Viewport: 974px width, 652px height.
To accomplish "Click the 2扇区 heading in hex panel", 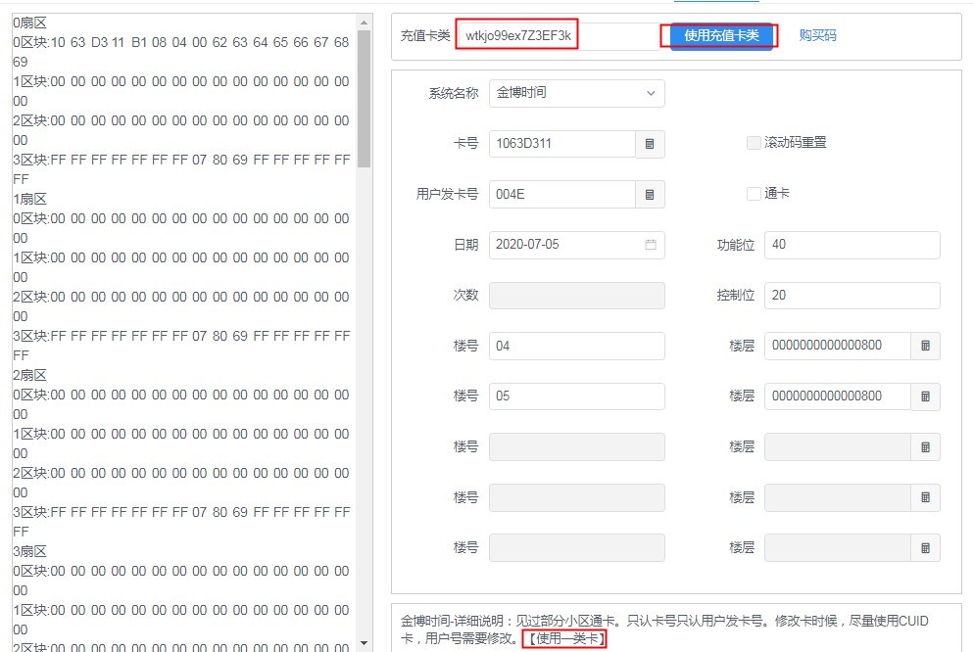I will click(29, 375).
